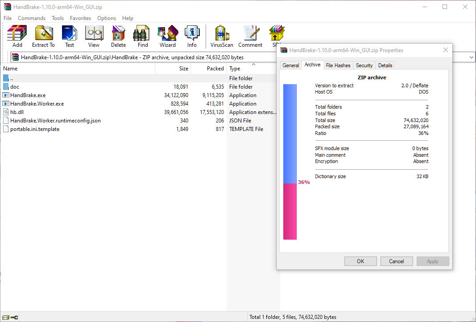
Task: Click the 32 KB dictionary size value
Action: (x=422, y=176)
